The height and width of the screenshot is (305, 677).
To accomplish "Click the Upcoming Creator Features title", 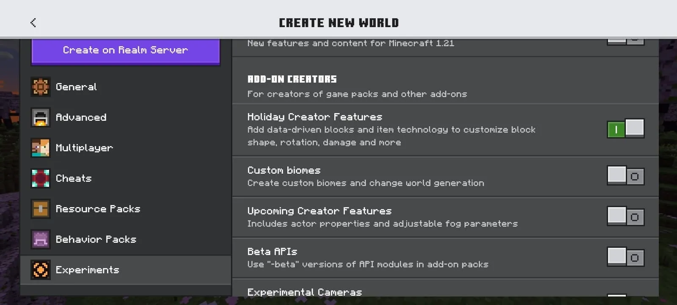I will point(319,211).
